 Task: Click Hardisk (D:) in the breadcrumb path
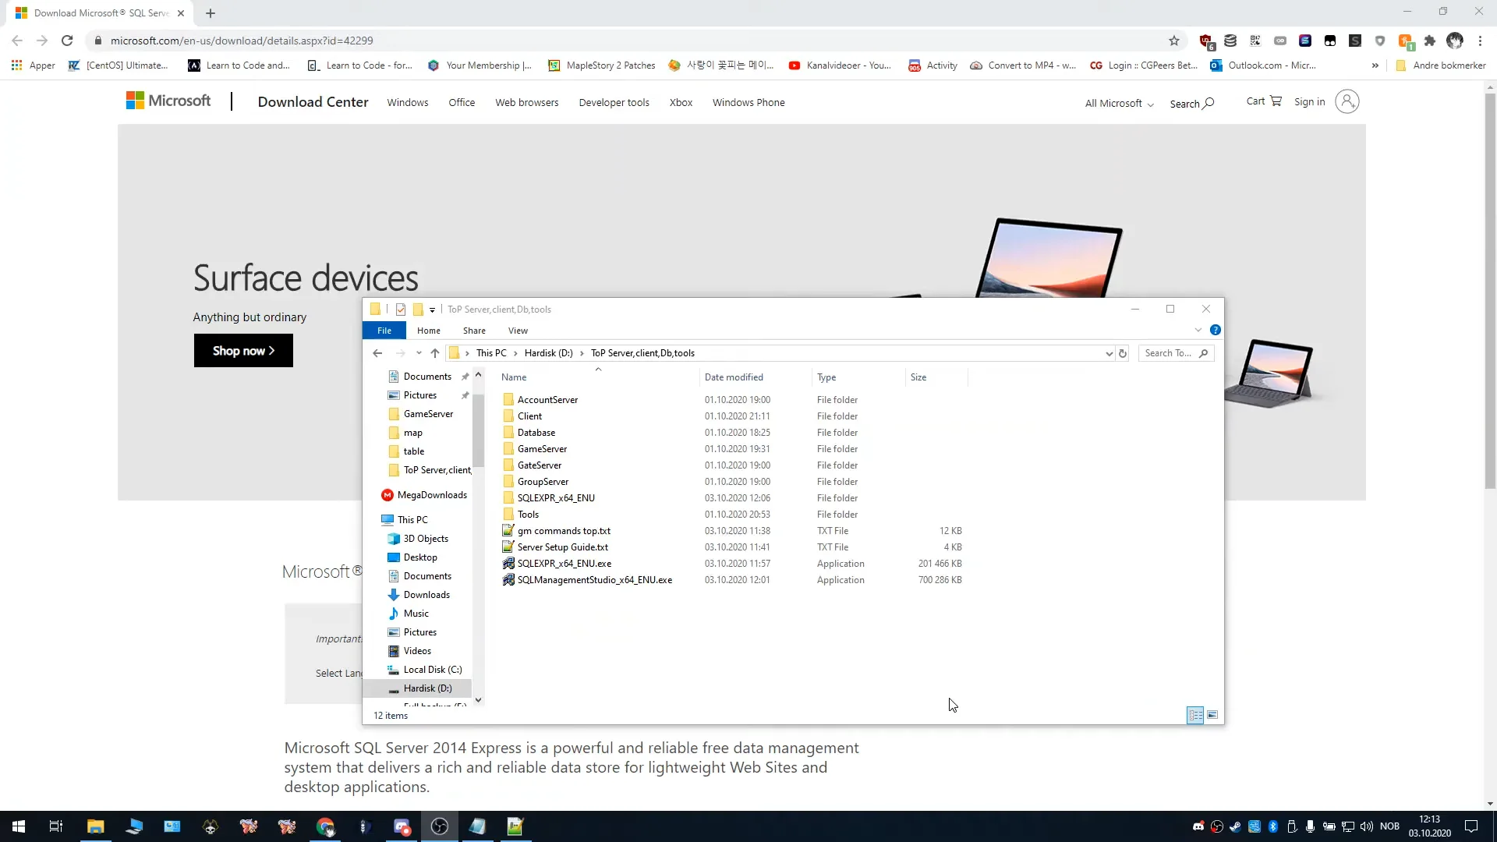[548, 353]
